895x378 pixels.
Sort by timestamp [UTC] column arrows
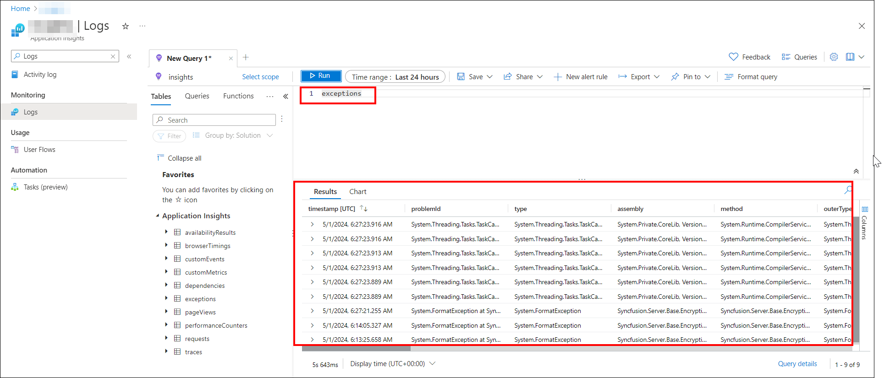click(x=364, y=208)
